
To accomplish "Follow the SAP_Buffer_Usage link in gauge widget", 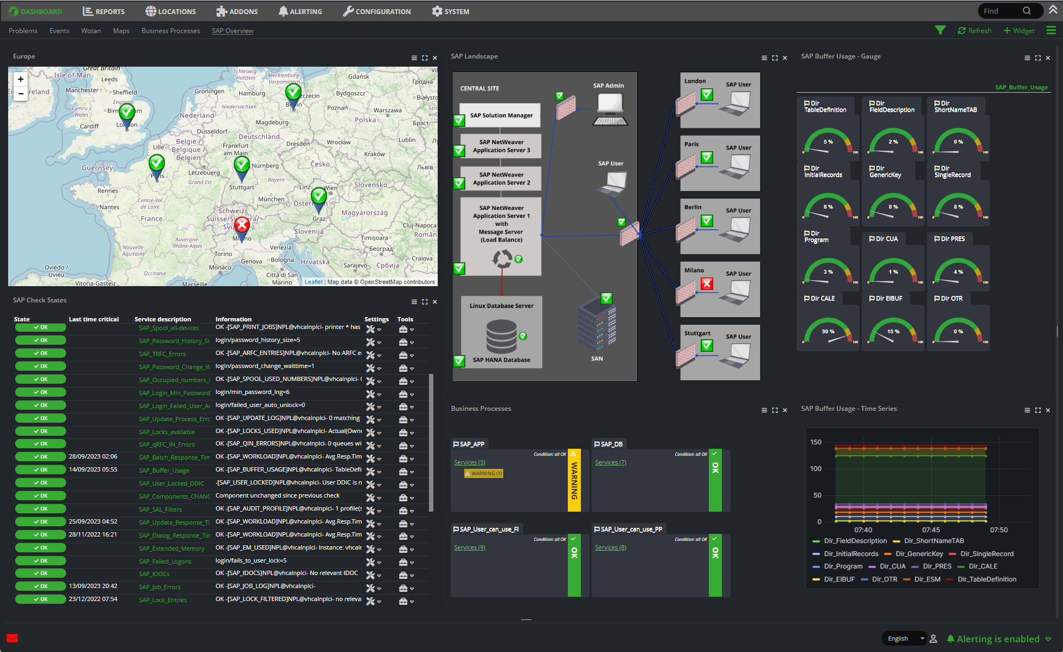I will (x=1021, y=87).
